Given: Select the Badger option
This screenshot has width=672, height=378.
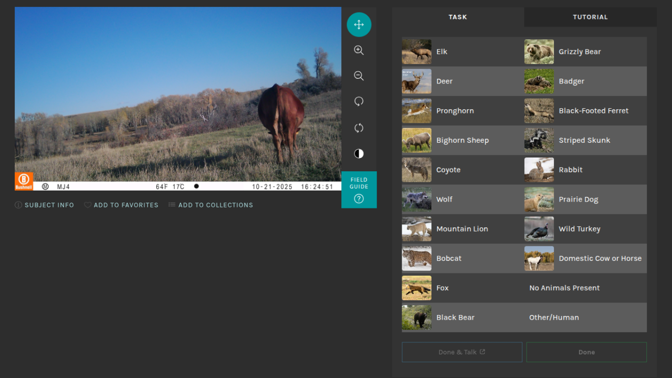Looking at the screenshot, I should click(585, 81).
